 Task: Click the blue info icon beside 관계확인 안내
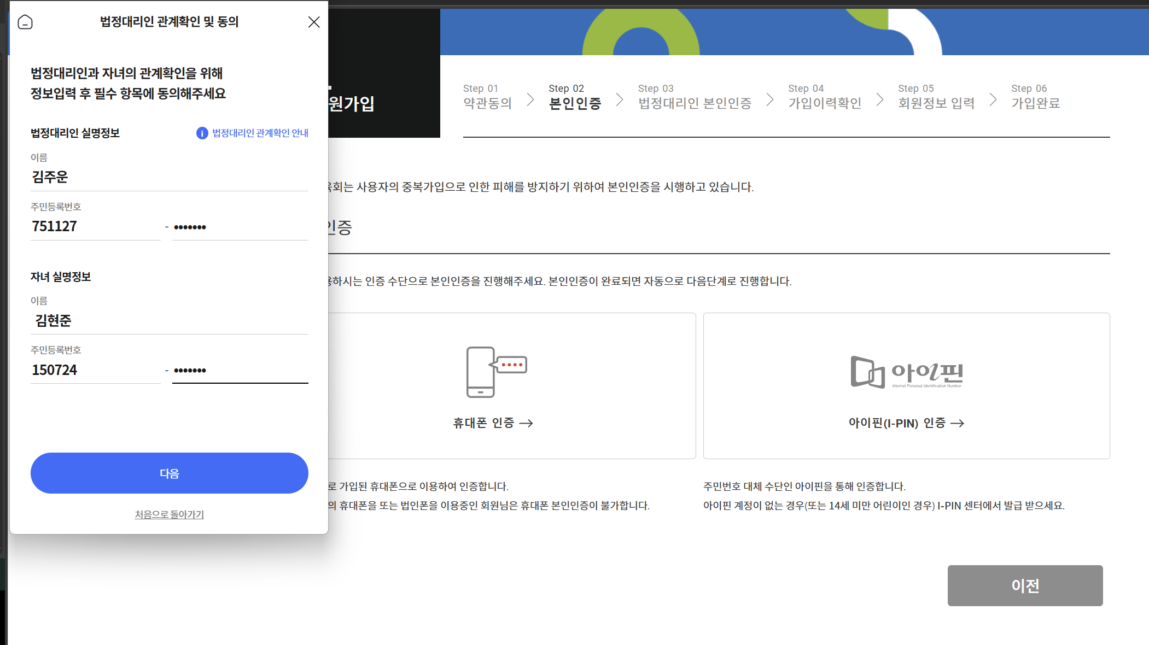202,133
